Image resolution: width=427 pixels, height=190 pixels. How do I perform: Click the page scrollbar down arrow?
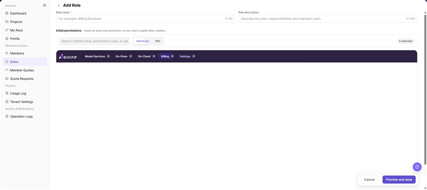pos(425,188)
